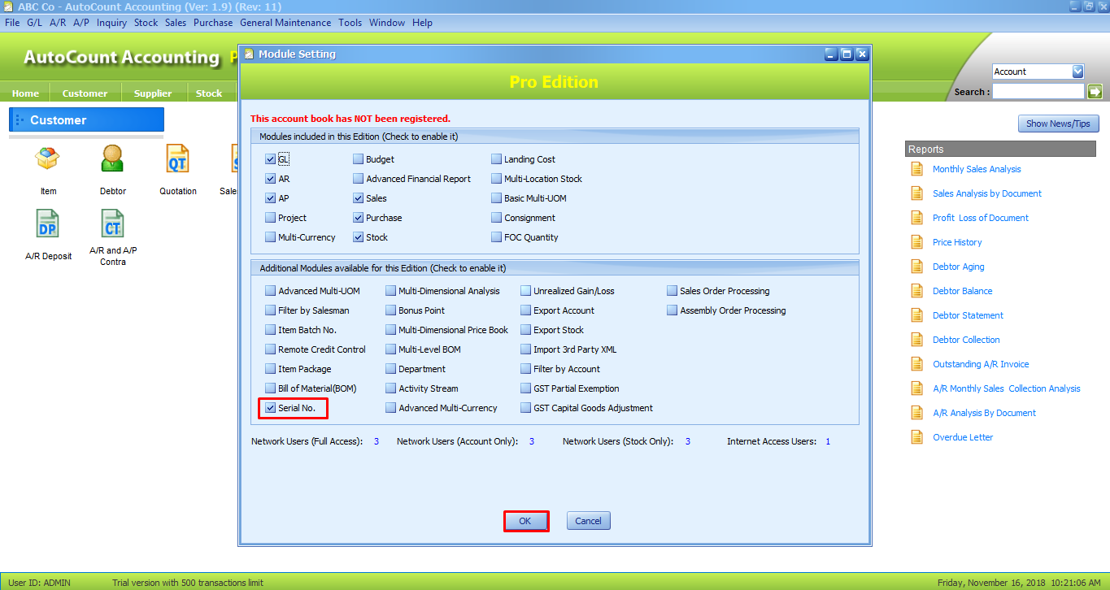Maximize the Module Setting window

point(847,54)
